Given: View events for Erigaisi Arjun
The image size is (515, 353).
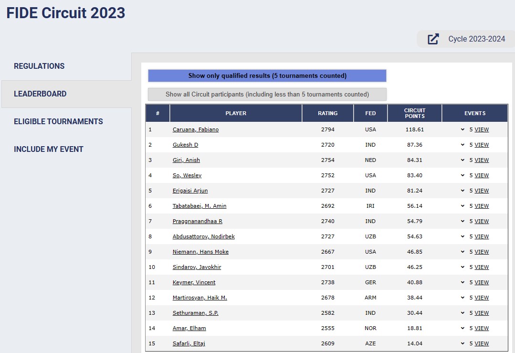Looking at the screenshot, I should [482, 191].
